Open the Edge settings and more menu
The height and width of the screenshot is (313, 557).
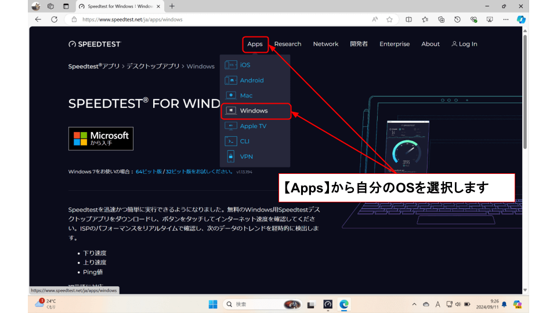(505, 19)
